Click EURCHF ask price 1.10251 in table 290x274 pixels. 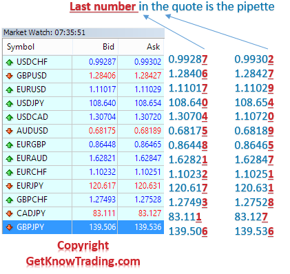(x=147, y=172)
